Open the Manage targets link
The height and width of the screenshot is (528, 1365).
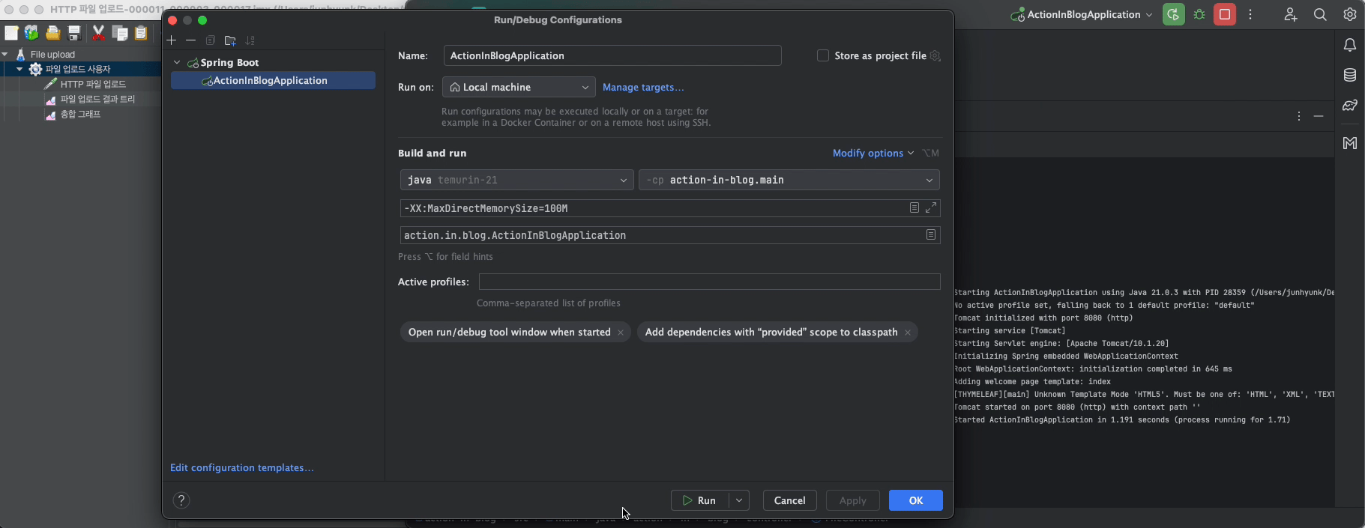pos(643,87)
